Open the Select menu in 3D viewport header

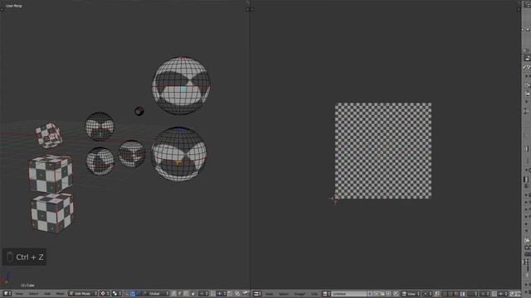click(x=33, y=294)
